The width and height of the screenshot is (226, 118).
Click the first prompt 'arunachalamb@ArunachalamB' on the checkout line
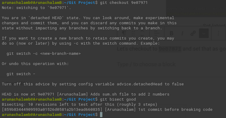(x=32, y=3)
